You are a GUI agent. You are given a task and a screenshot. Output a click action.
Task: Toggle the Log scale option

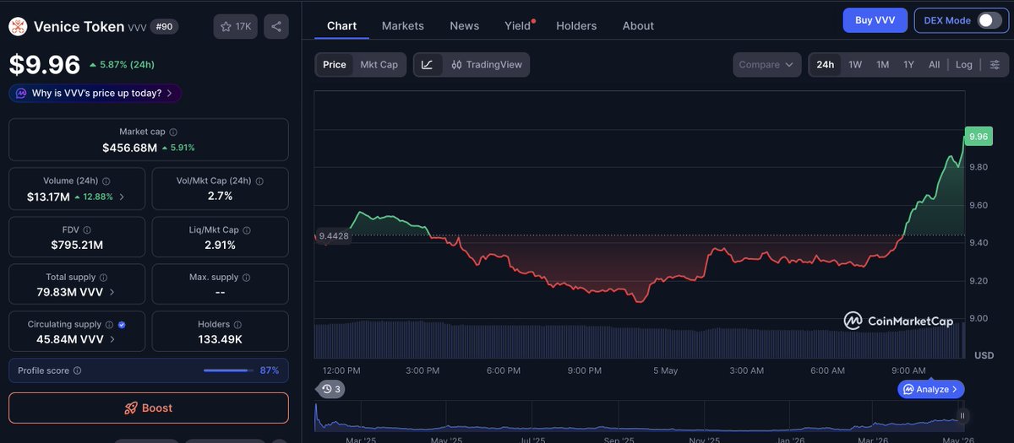[964, 65]
